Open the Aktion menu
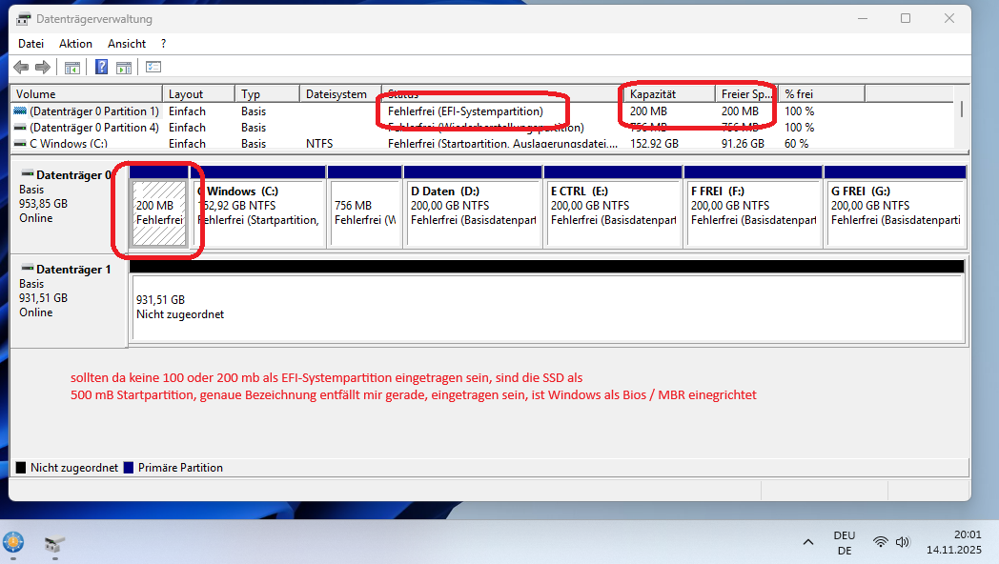This screenshot has width=999, height=564. coord(75,43)
